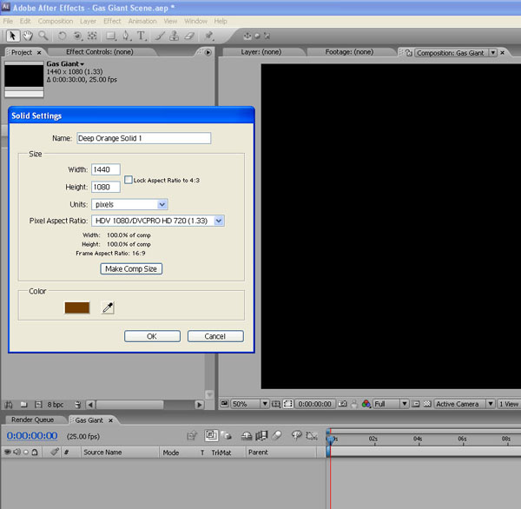Click the deep orange color swatch
Screen dimensions: 521x509
click(x=78, y=307)
